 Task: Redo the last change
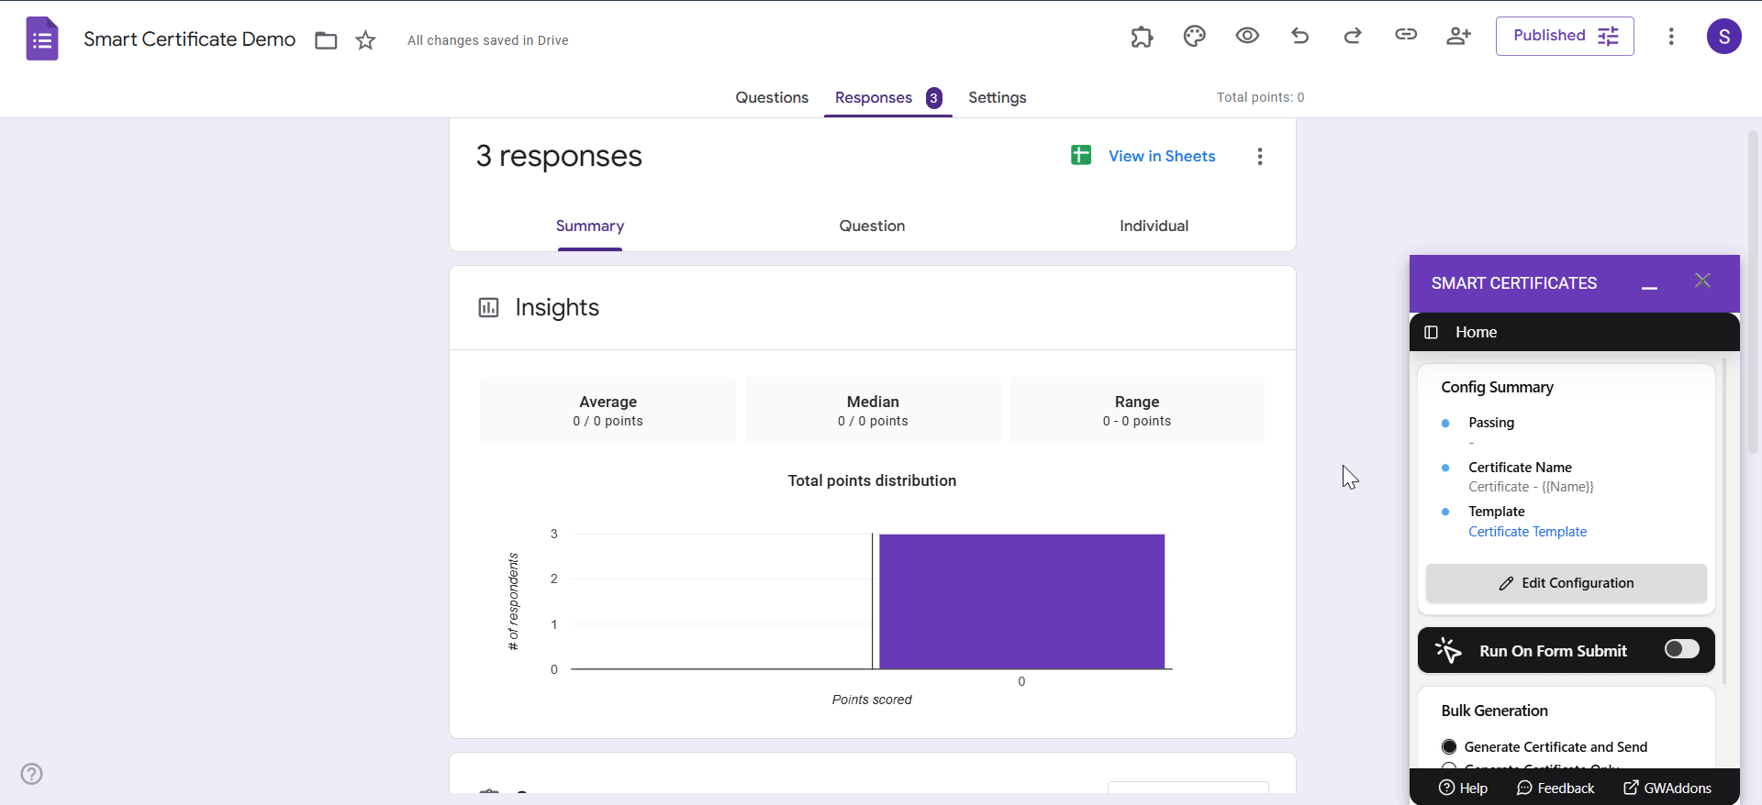1353,36
